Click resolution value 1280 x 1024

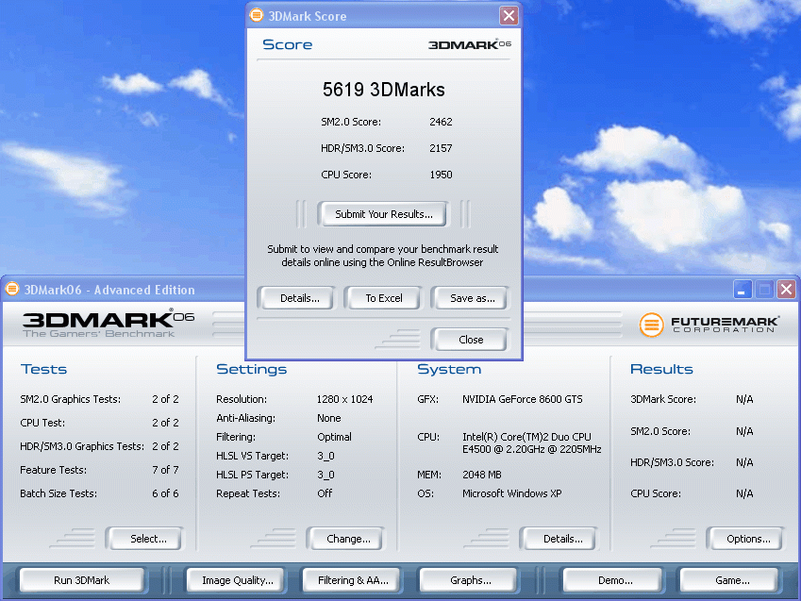(344, 399)
